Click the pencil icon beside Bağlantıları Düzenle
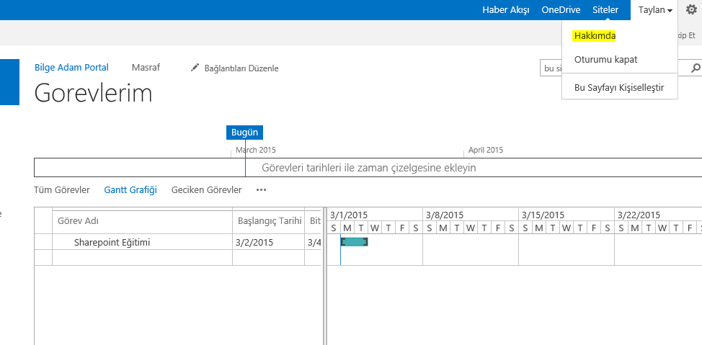702x345 pixels. click(x=195, y=68)
